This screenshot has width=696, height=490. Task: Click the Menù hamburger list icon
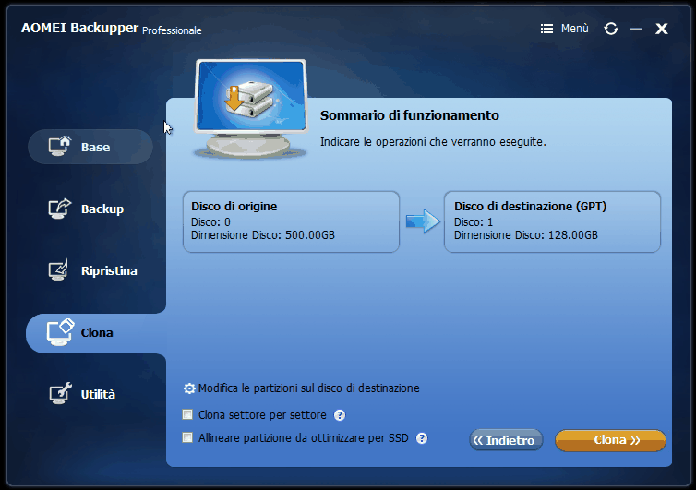546,29
